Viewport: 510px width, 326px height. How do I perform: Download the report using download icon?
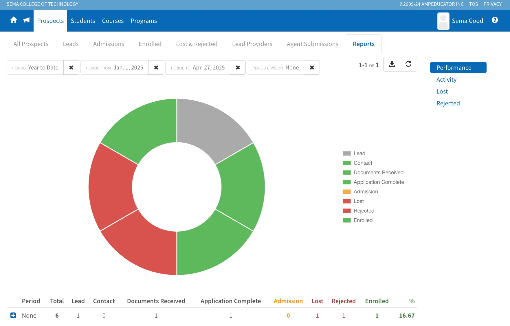[x=392, y=64]
